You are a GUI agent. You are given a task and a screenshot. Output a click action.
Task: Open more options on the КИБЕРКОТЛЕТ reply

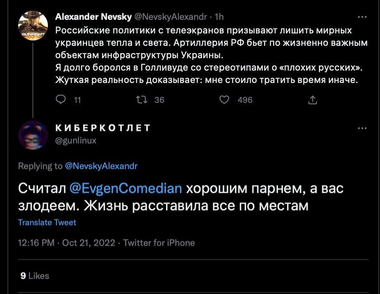point(362,128)
